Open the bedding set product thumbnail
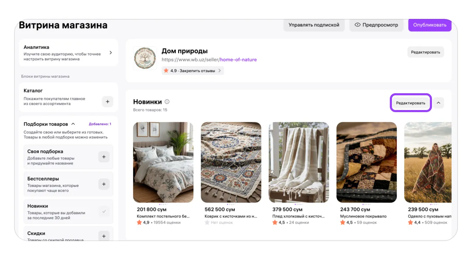Image resolution: width=472 pixels, height=260 pixels. 163,162
